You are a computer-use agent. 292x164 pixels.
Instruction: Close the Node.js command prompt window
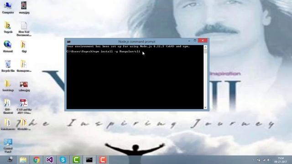tap(203, 41)
